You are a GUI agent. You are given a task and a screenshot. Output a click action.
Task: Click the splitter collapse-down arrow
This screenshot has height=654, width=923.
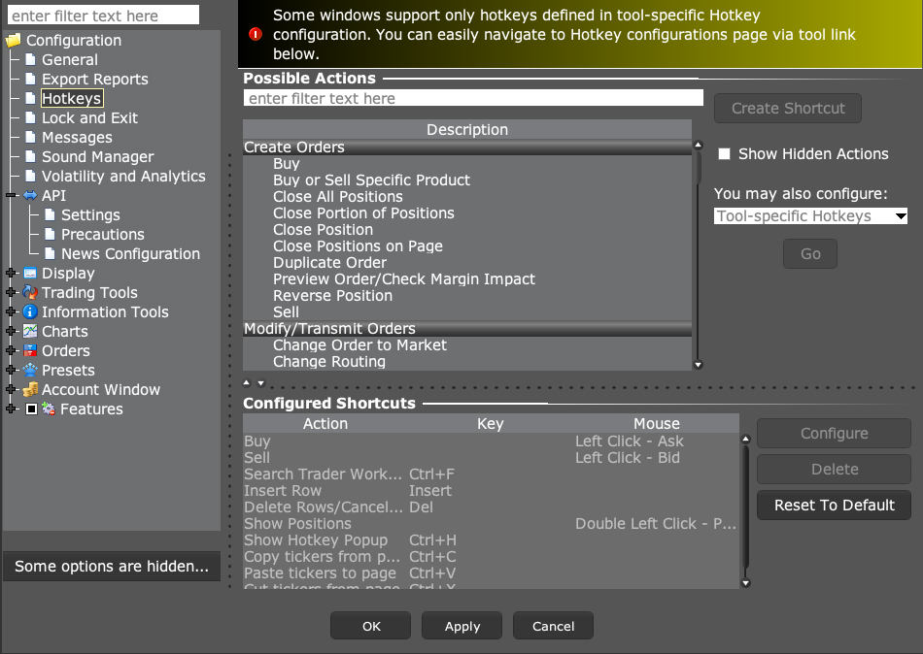[261, 383]
